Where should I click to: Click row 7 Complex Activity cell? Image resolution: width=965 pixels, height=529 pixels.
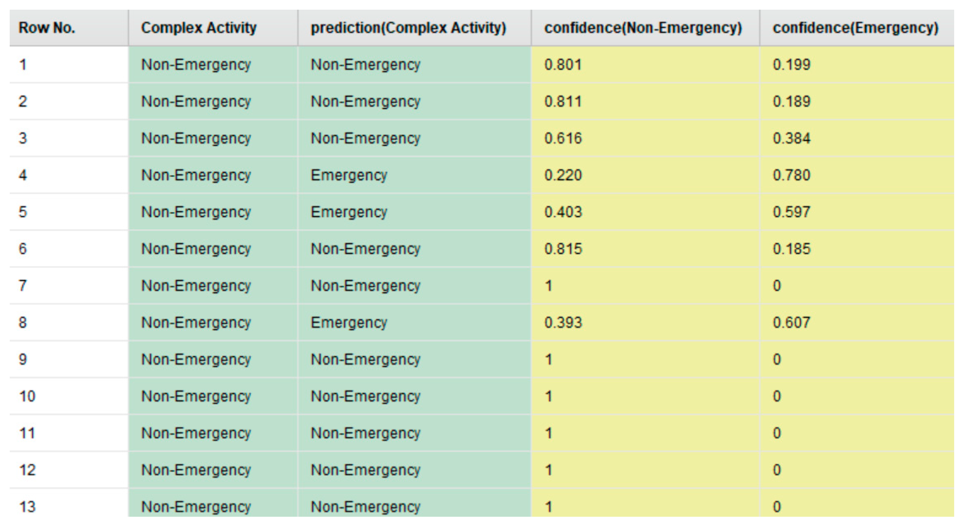(x=196, y=286)
